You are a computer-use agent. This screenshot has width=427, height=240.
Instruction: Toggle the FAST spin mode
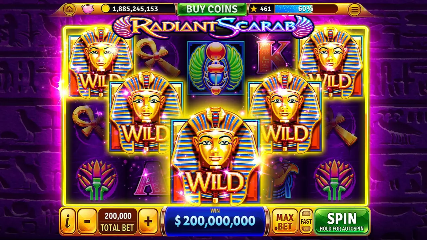306,221
